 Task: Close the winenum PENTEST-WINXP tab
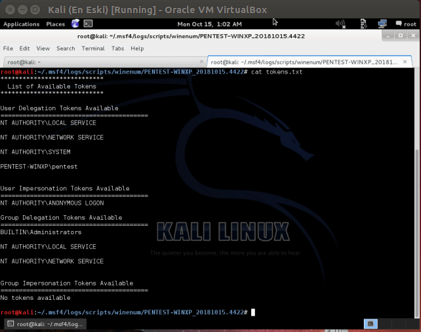[405, 62]
